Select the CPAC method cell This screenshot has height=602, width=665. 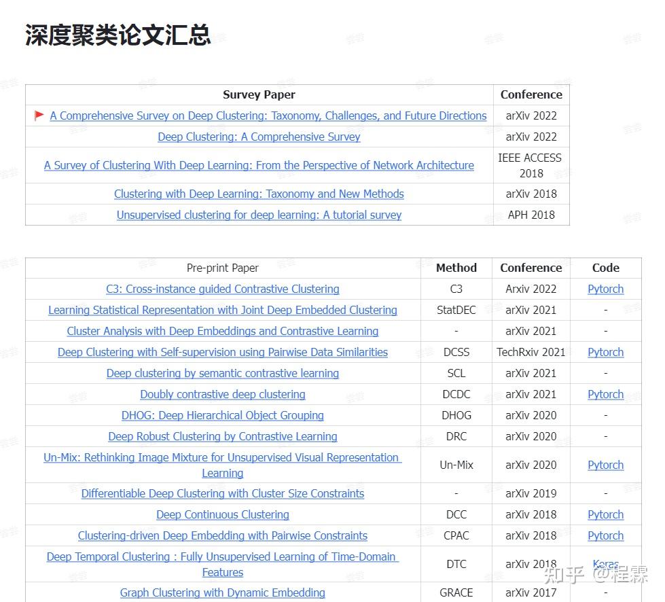click(x=456, y=536)
